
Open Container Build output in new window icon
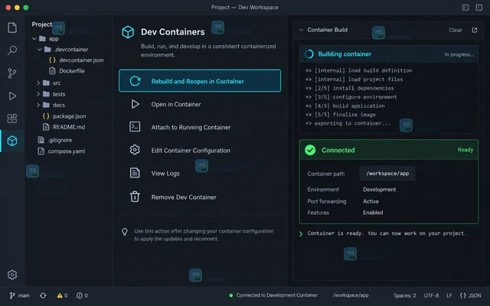click(475, 30)
